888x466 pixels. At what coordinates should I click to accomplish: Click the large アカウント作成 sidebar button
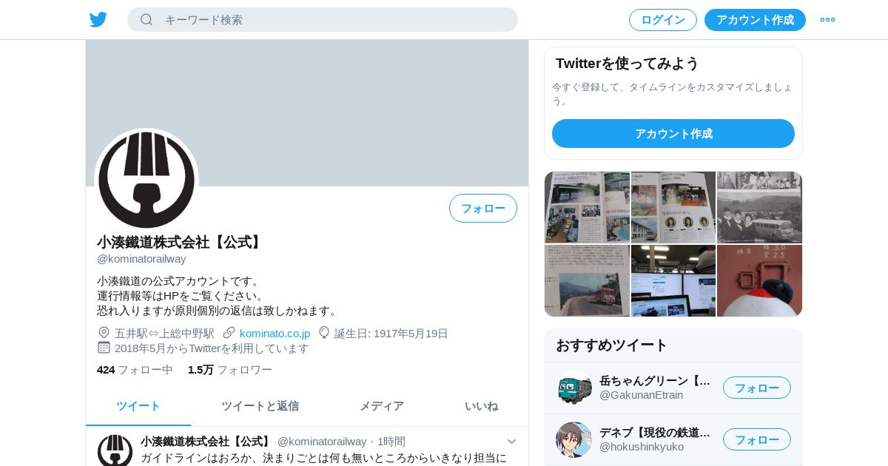[673, 134]
